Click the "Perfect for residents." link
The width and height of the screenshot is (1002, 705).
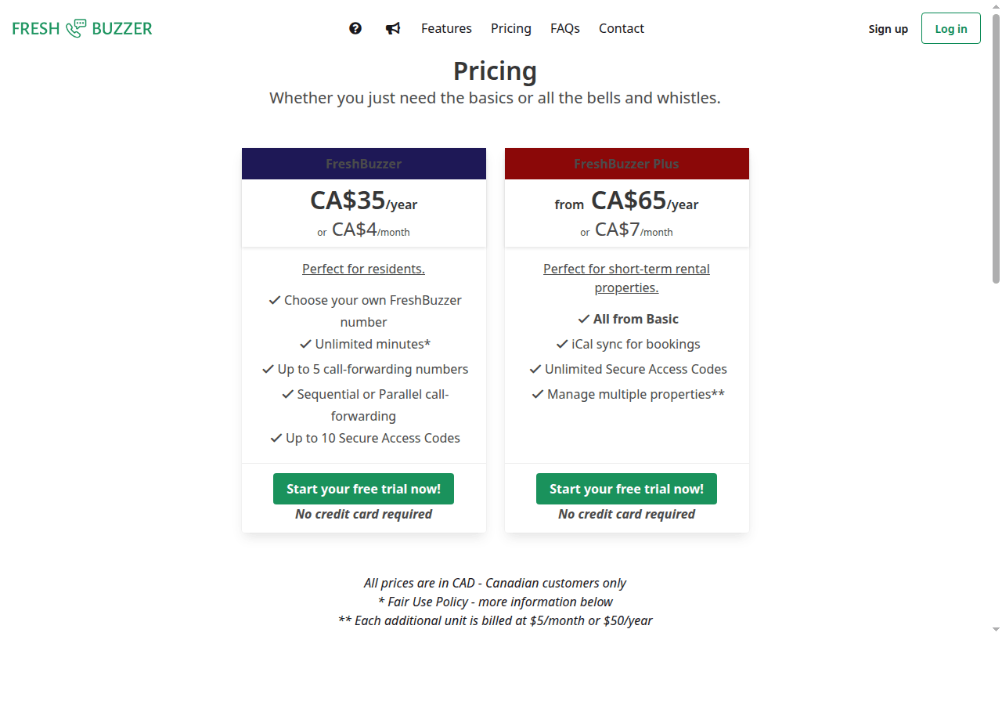[x=363, y=269]
